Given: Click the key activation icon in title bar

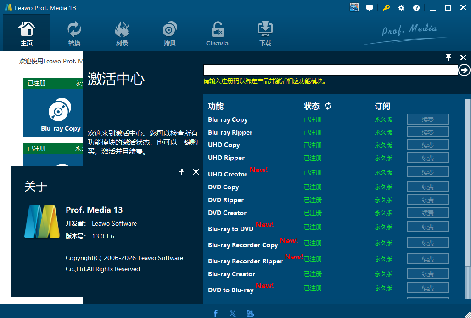Looking at the screenshot, I should coord(386,8).
